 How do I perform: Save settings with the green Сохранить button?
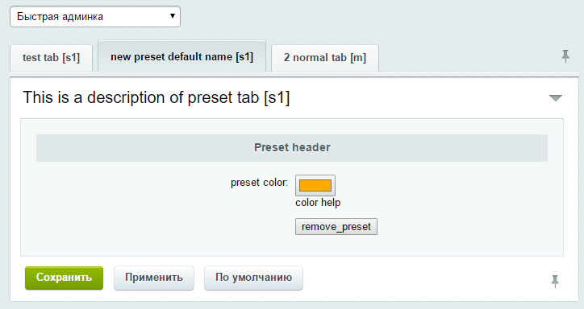tap(64, 278)
